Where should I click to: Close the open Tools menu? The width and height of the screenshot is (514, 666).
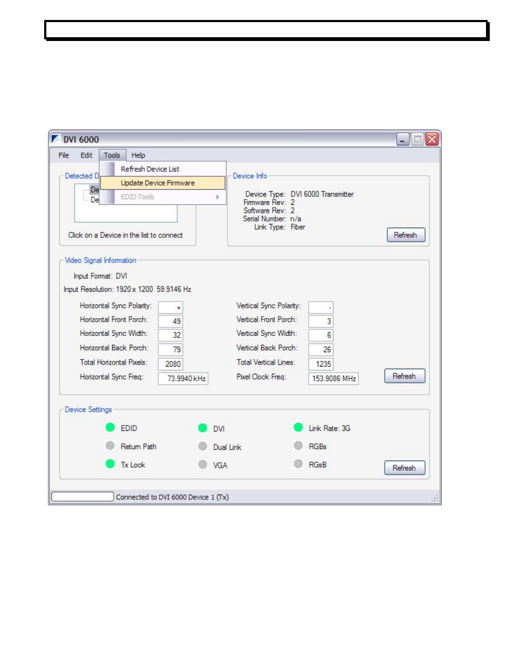coord(112,155)
